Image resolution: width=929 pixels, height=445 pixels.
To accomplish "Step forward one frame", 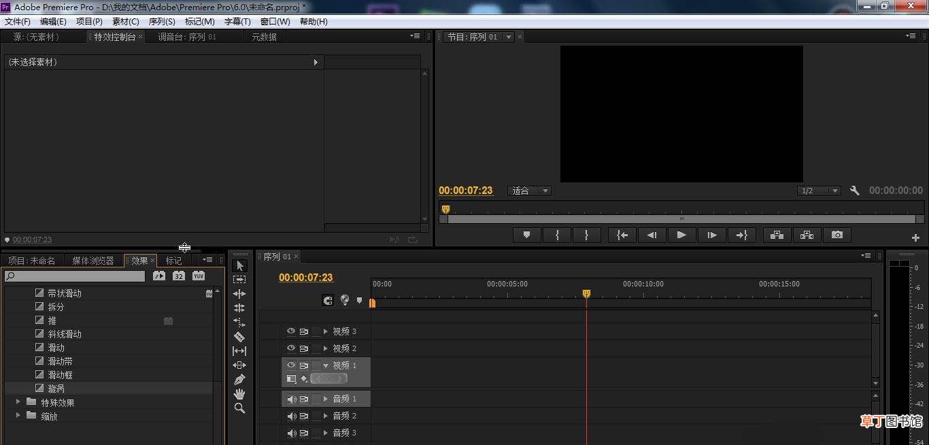I will click(711, 235).
